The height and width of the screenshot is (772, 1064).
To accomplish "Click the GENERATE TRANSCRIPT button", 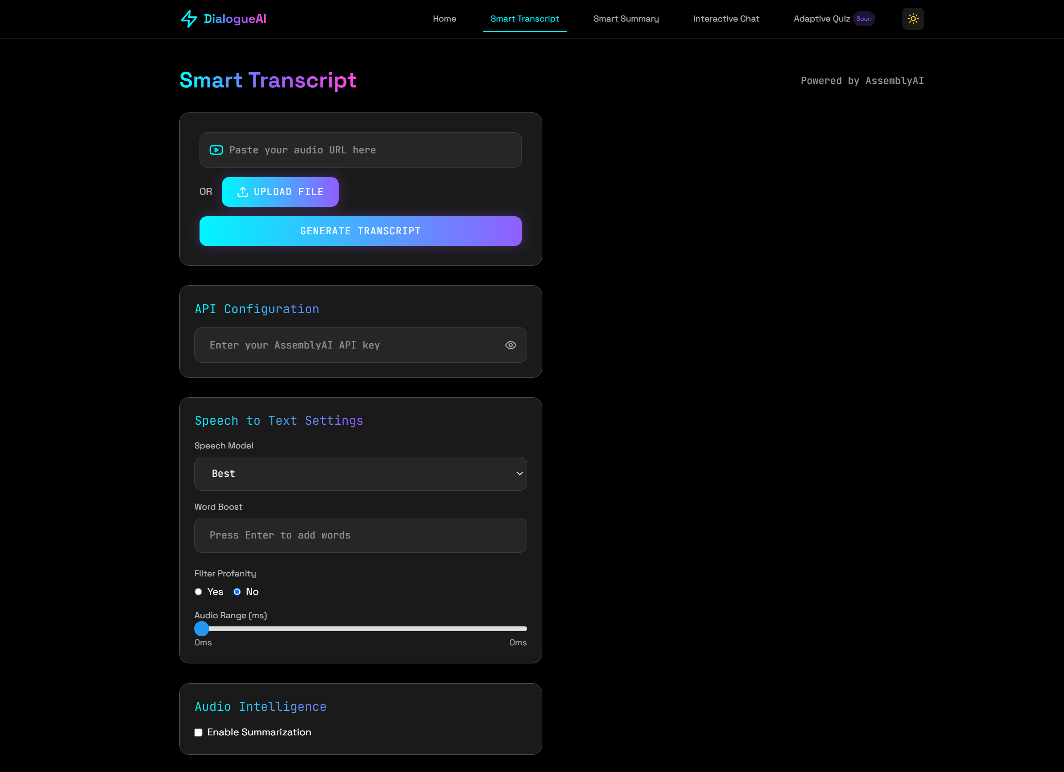I will (x=360, y=231).
